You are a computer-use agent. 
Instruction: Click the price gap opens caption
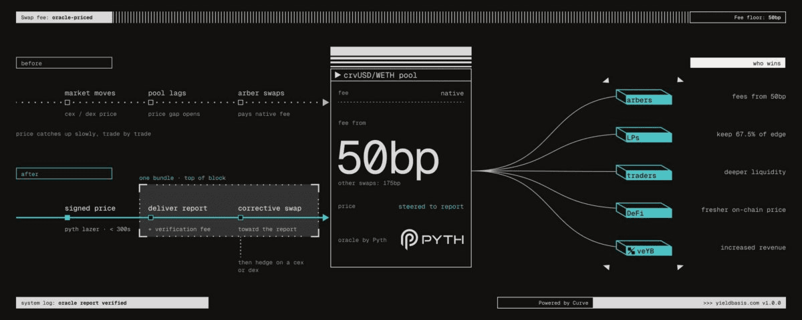[x=174, y=114]
